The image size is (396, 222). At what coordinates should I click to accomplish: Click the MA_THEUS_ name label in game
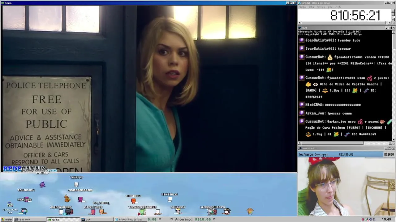pos(101,203)
